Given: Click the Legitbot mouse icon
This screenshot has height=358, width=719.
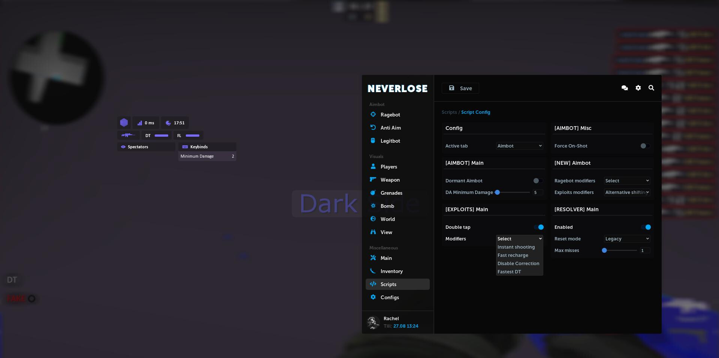Looking at the screenshot, I should click(373, 140).
